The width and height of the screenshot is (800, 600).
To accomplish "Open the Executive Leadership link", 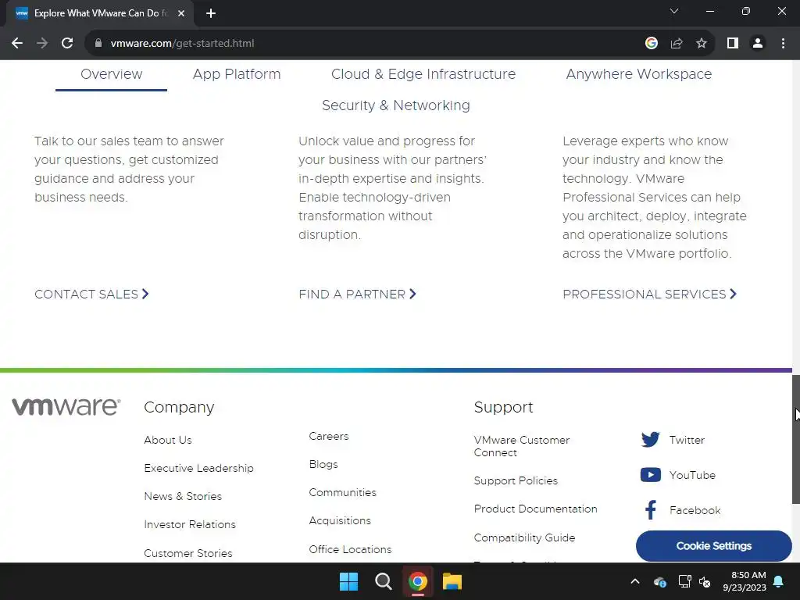I will (x=199, y=469).
